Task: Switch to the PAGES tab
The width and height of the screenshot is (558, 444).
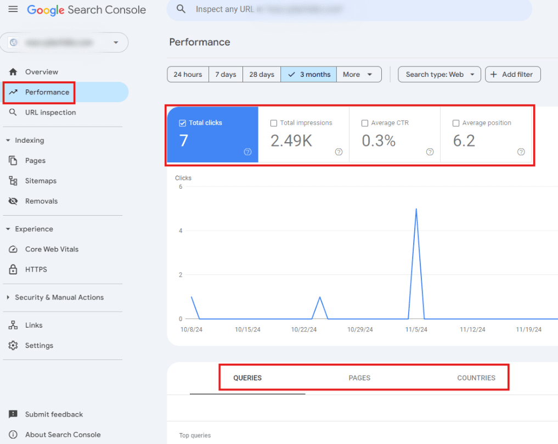Action: (x=359, y=378)
